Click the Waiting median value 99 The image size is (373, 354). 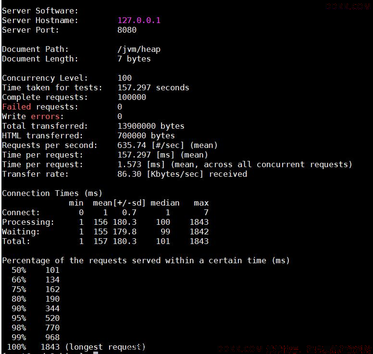coord(165,232)
